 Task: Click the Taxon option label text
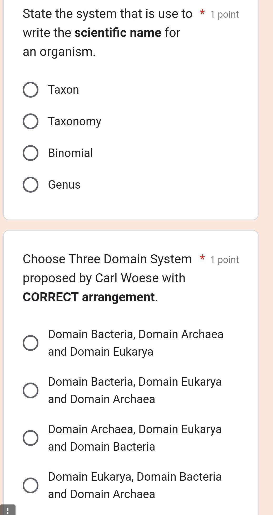pos(63,90)
